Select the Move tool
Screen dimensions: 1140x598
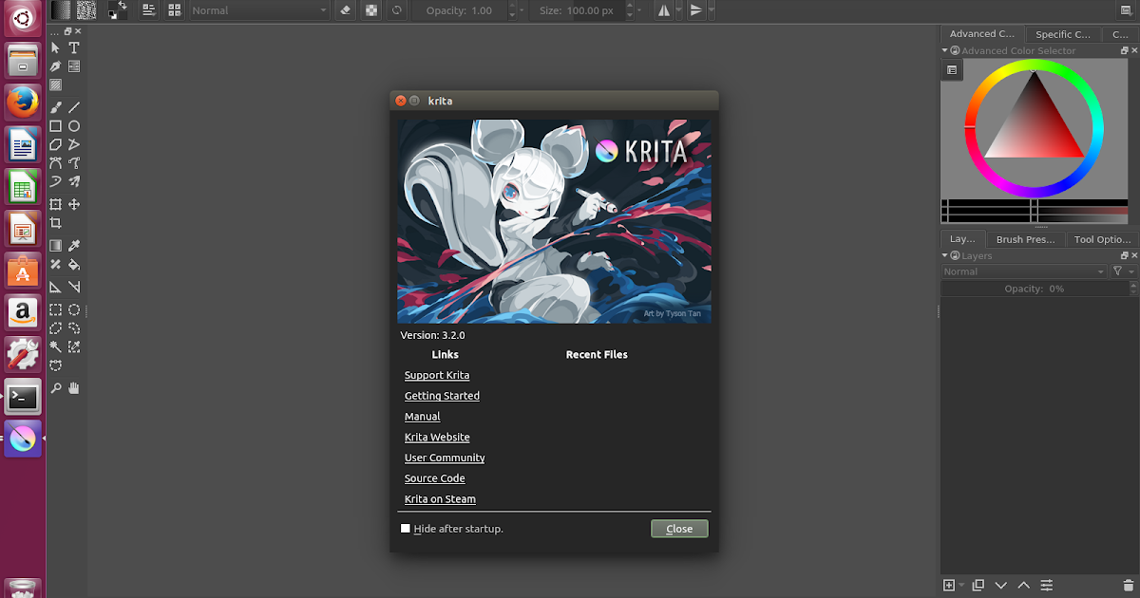[x=74, y=204]
